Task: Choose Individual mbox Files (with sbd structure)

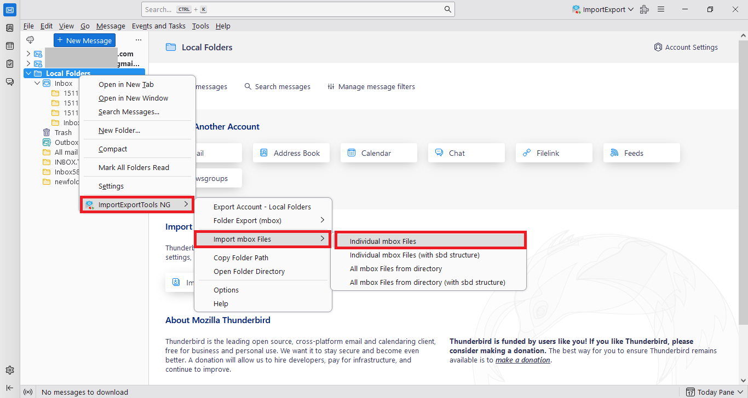Action: point(429,255)
